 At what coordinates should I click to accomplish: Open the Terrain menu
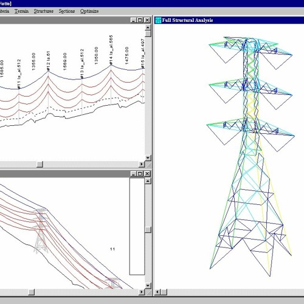[x=21, y=11]
